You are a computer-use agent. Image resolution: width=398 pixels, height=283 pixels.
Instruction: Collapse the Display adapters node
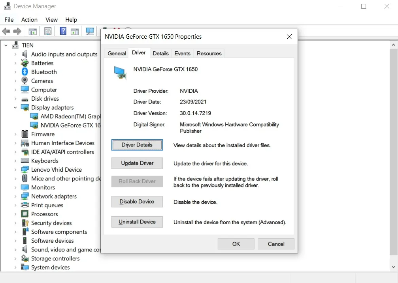click(15, 107)
